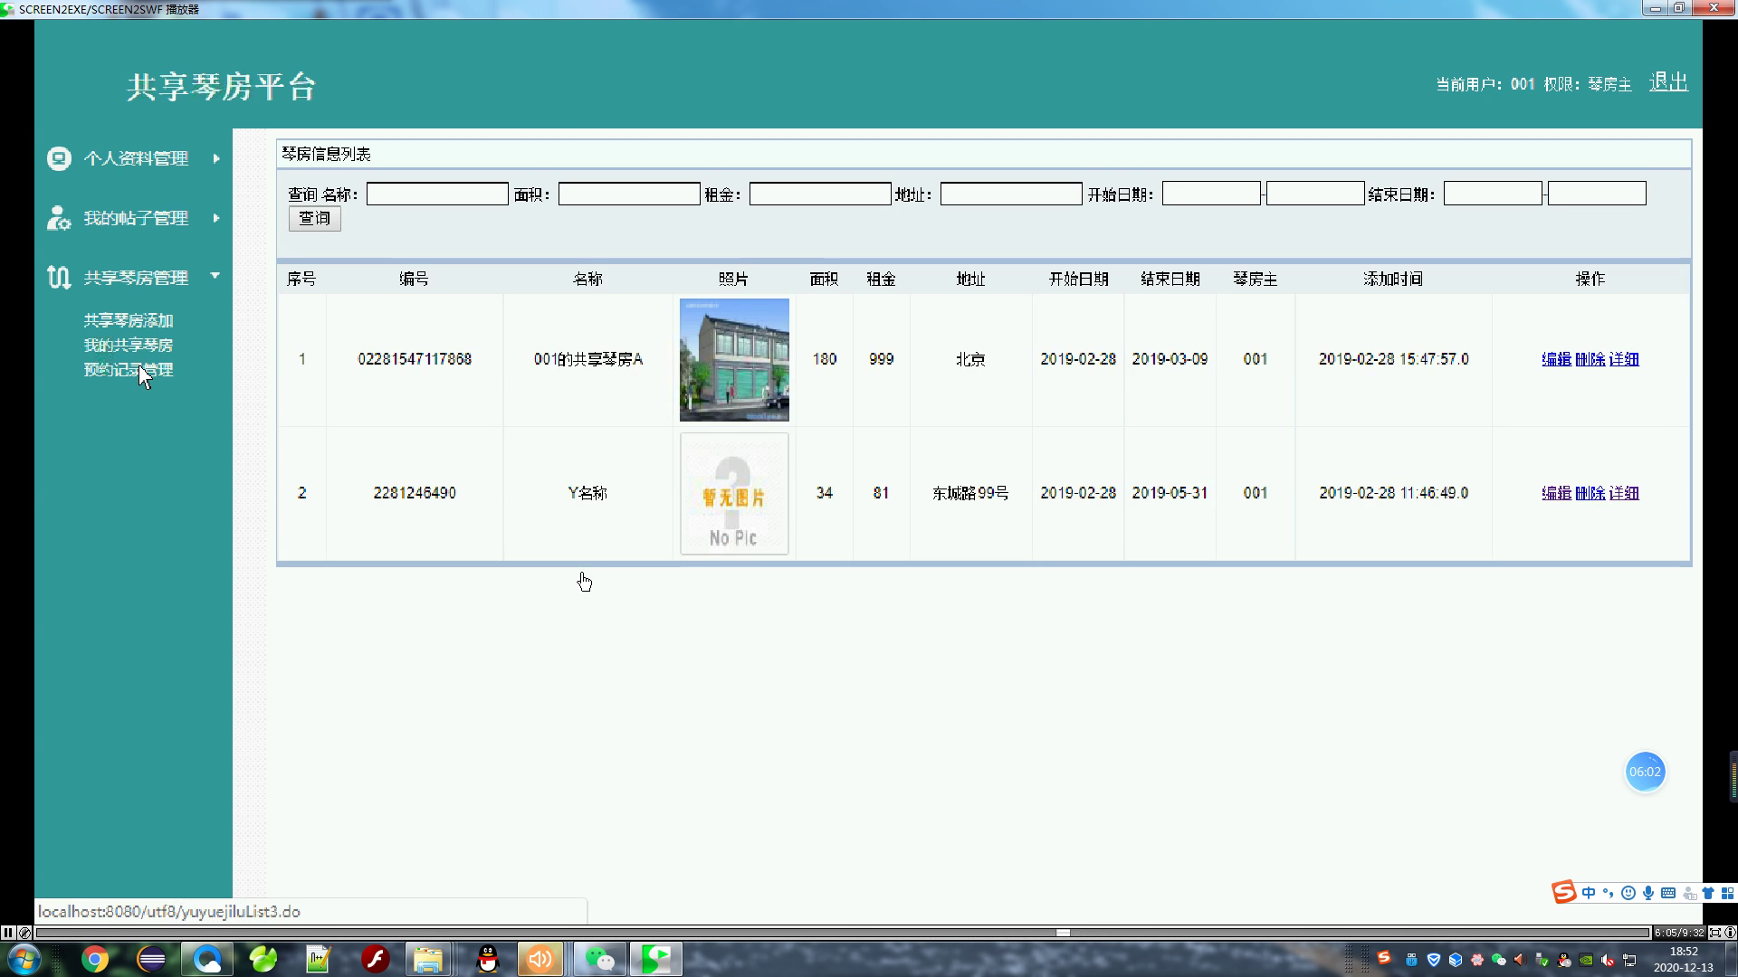Open the notepad editor taskbar icon
Screen dimensions: 1738x977
point(319,959)
